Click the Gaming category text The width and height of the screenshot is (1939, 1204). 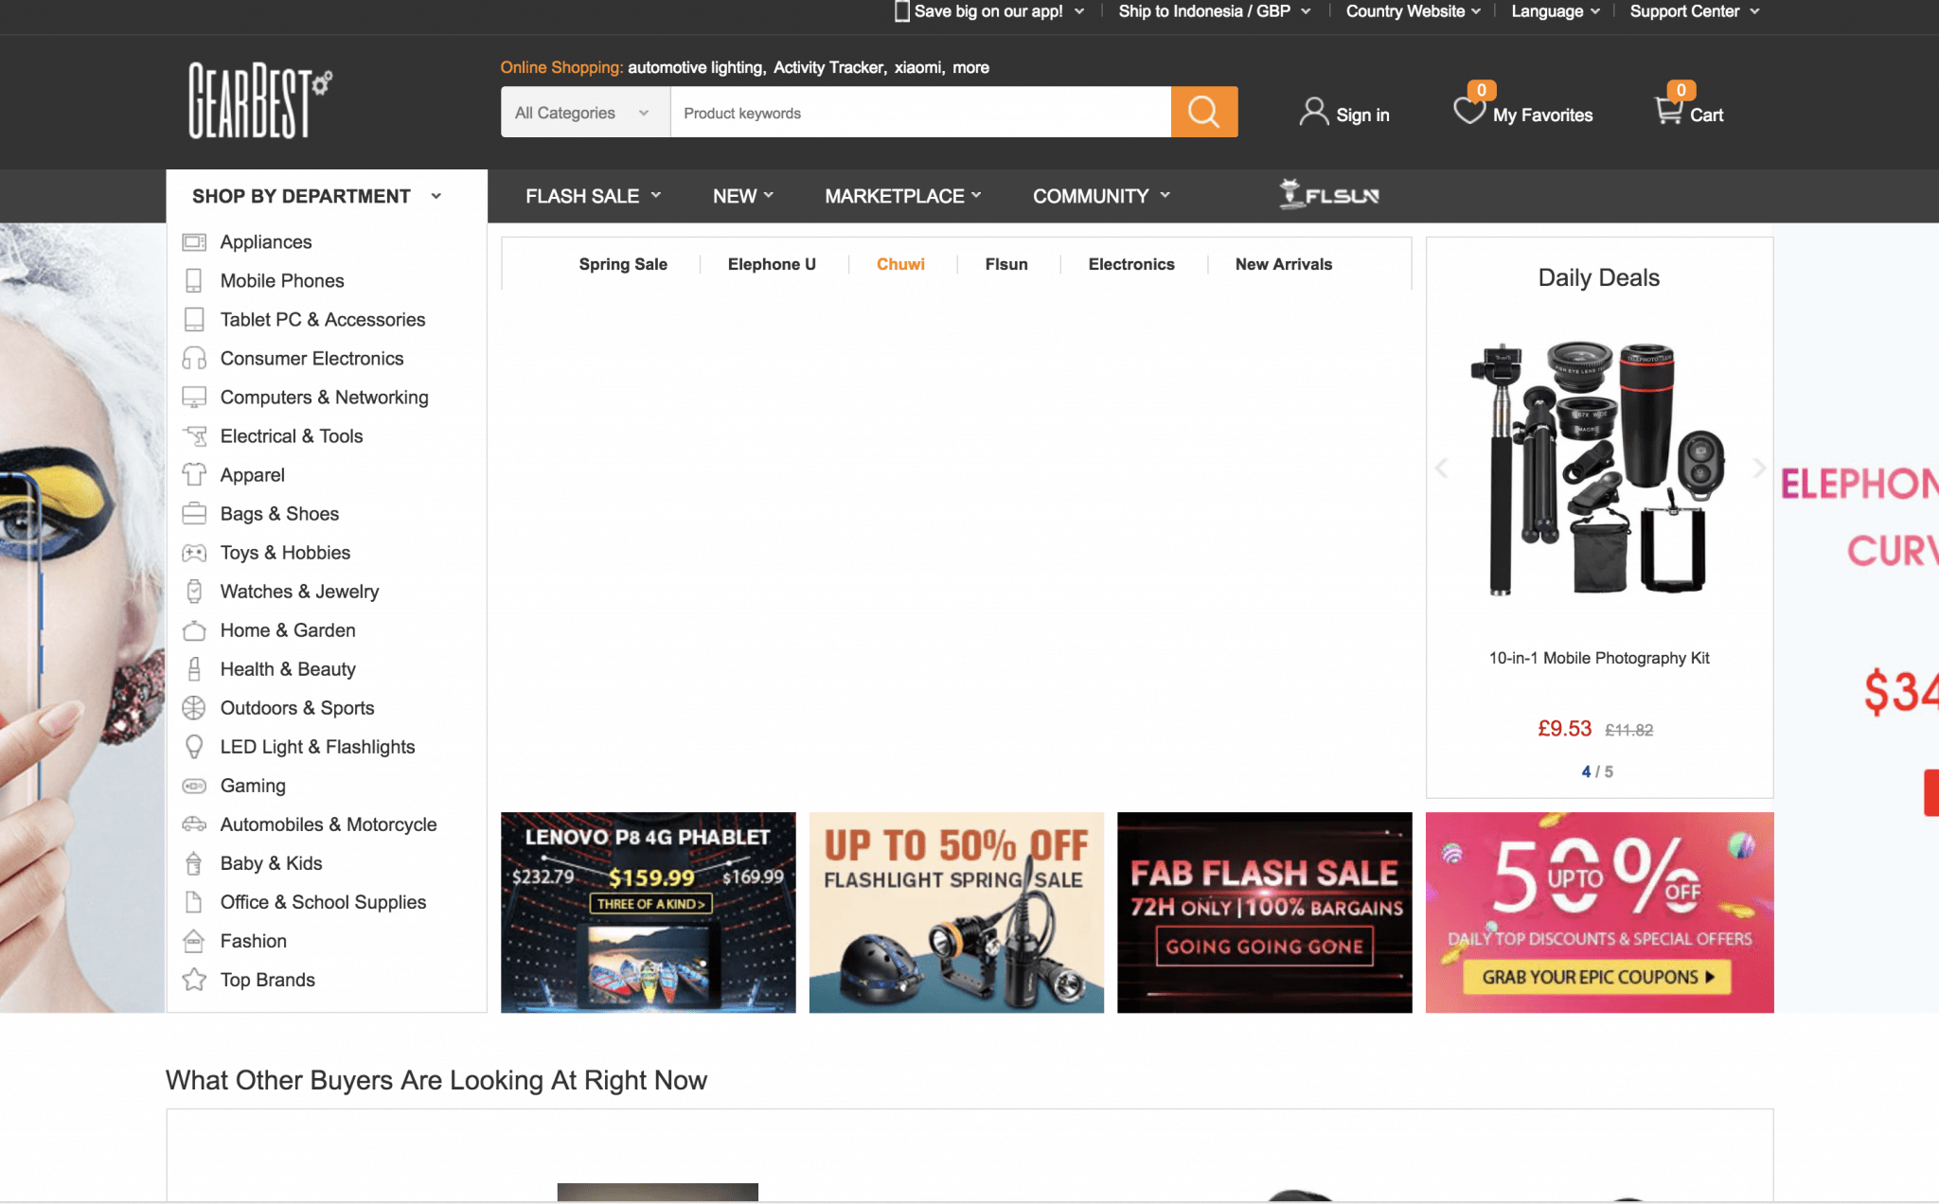[253, 786]
